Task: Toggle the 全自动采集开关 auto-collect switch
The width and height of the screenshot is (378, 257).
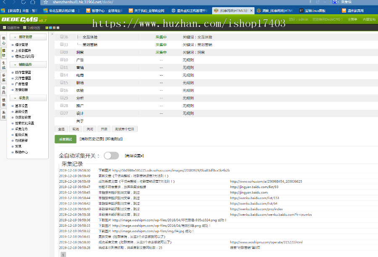Action: (x=112, y=155)
